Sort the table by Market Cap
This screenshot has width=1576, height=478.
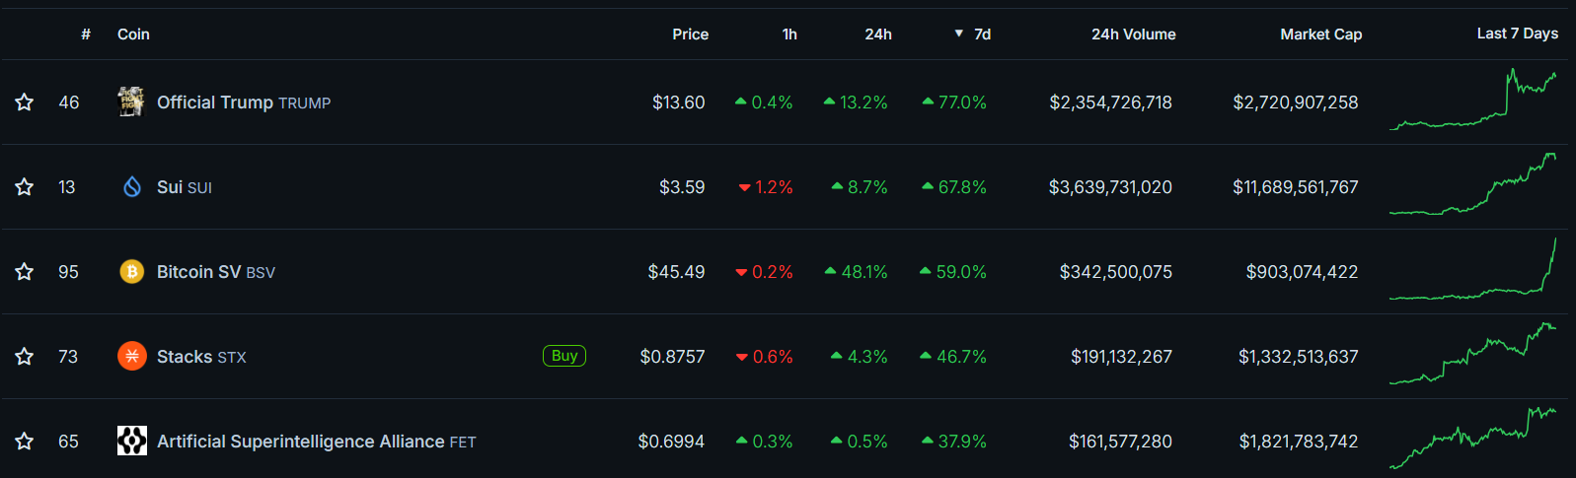click(1320, 34)
